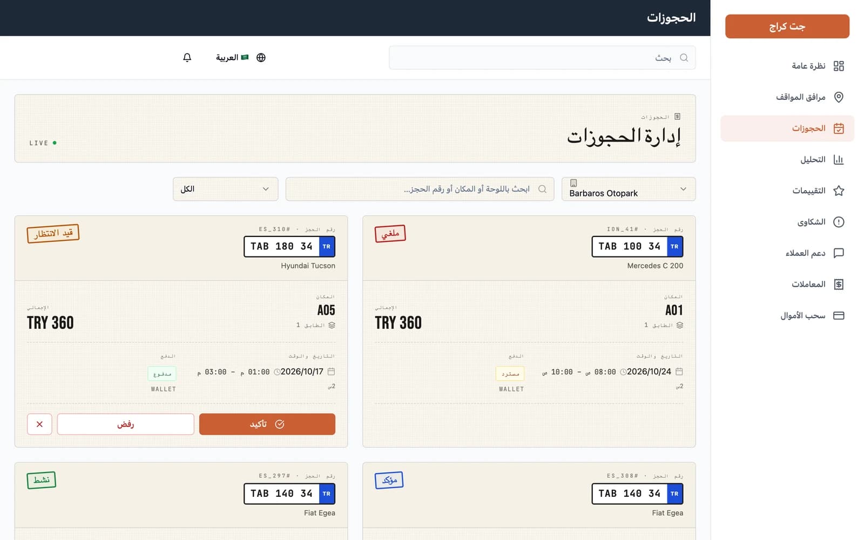This screenshot has width=864, height=540.
Task: Click the سحب الأموال card icon
Action: pyautogui.click(x=839, y=315)
